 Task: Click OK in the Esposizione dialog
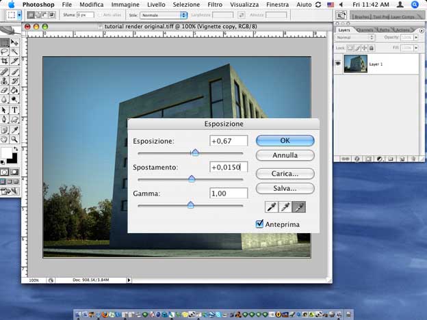tap(285, 140)
